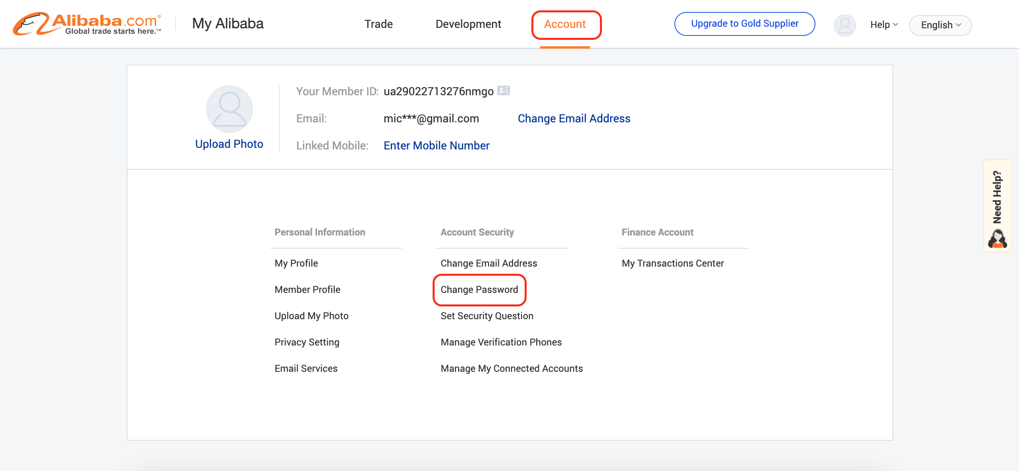Select the Account tab
This screenshot has height=471, width=1019.
(564, 24)
